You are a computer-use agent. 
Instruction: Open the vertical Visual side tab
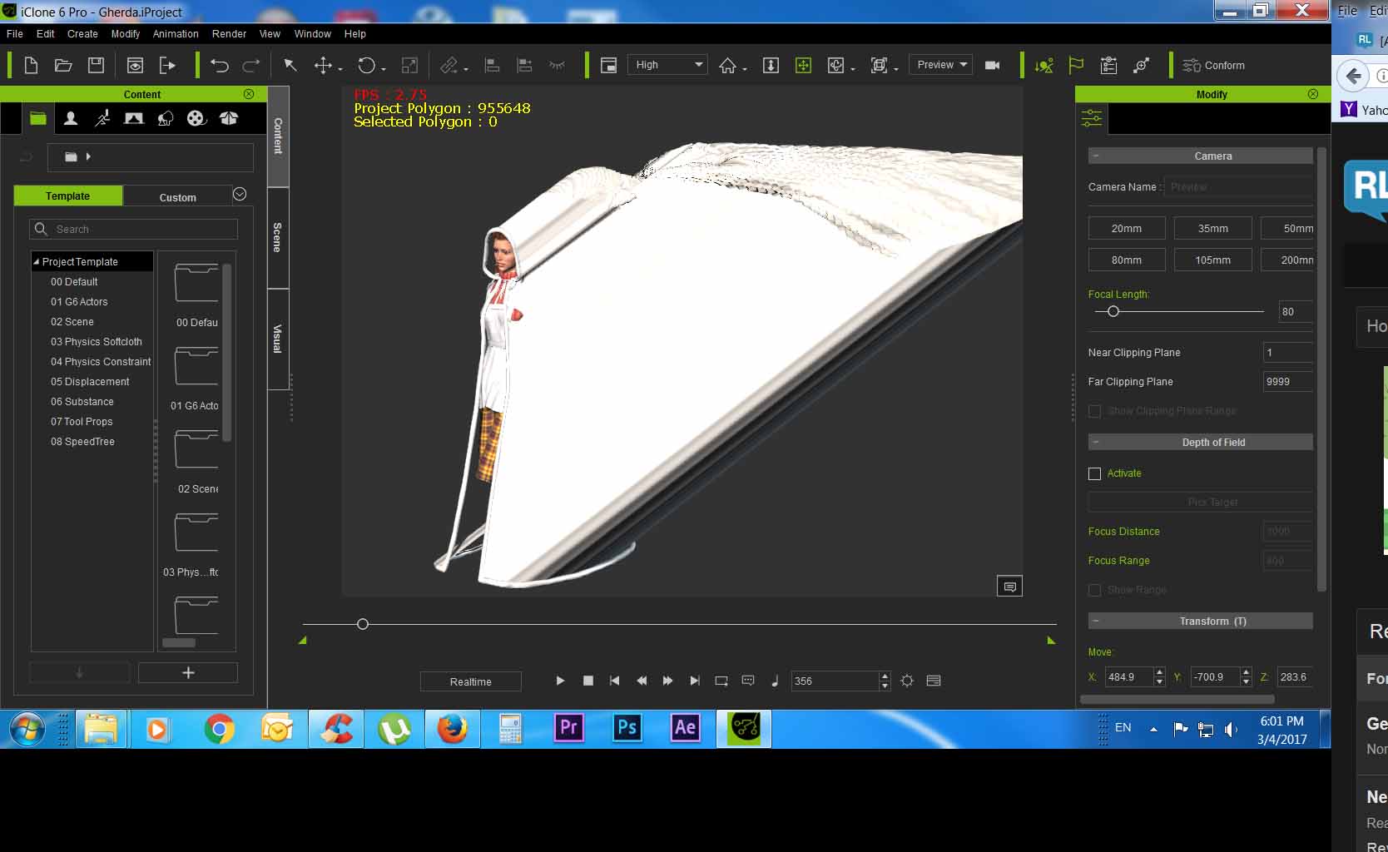tap(278, 339)
